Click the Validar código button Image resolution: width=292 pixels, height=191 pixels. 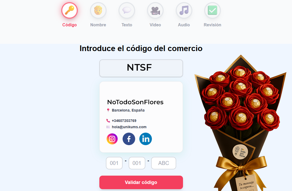point(141,182)
